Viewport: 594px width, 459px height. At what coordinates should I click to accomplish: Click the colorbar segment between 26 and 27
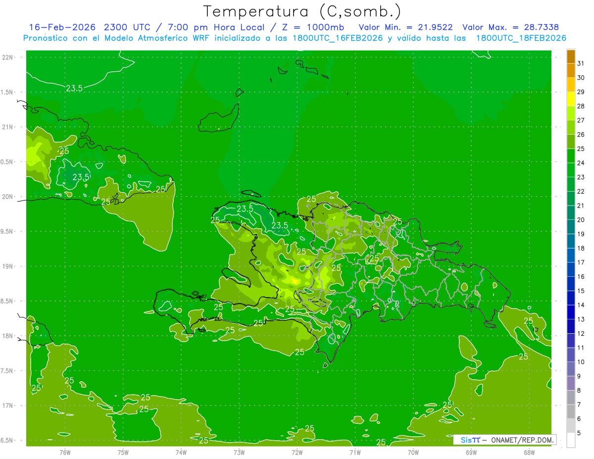tap(571, 127)
